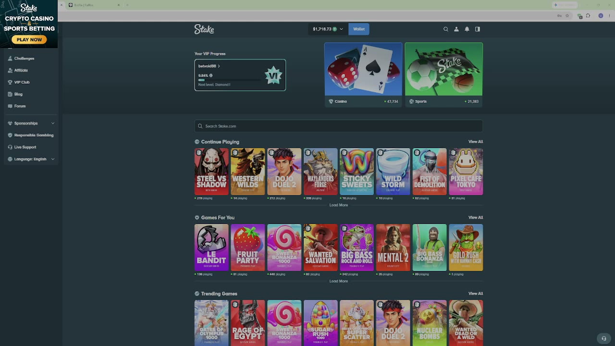The width and height of the screenshot is (615, 346).
Task: Open the browser extensions puzzle icon
Action: [x=588, y=15]
